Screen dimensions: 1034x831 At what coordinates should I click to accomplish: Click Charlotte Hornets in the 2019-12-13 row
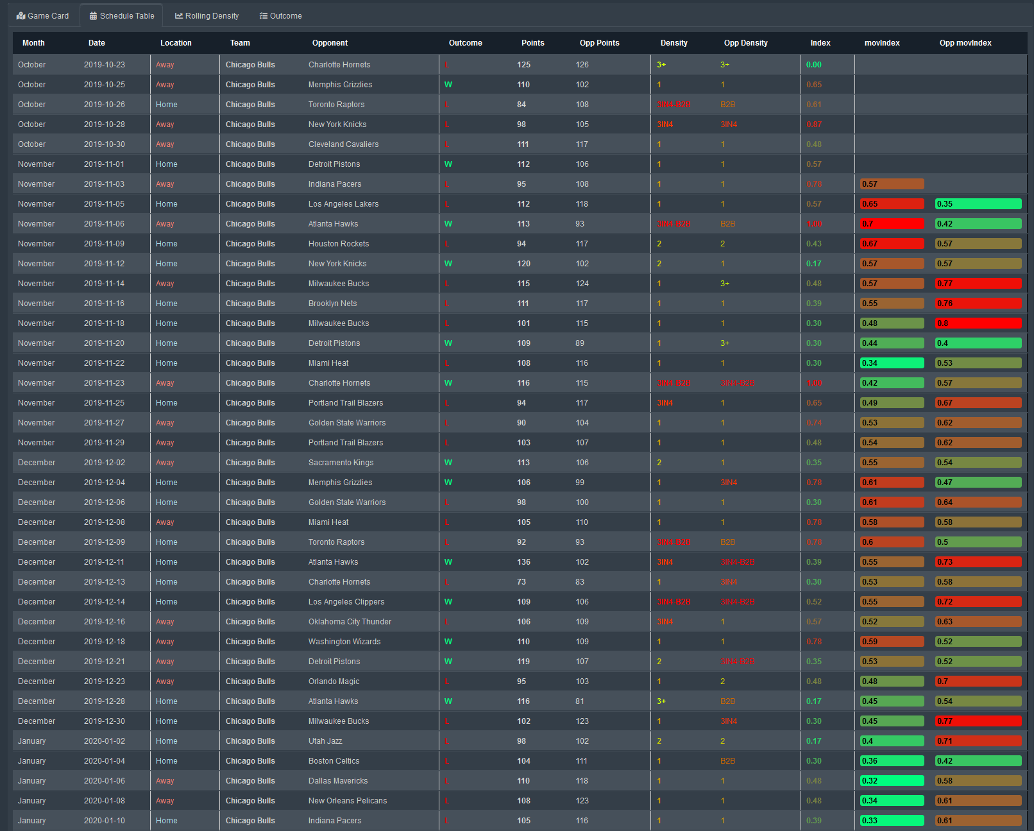click(x=339, y=582)
